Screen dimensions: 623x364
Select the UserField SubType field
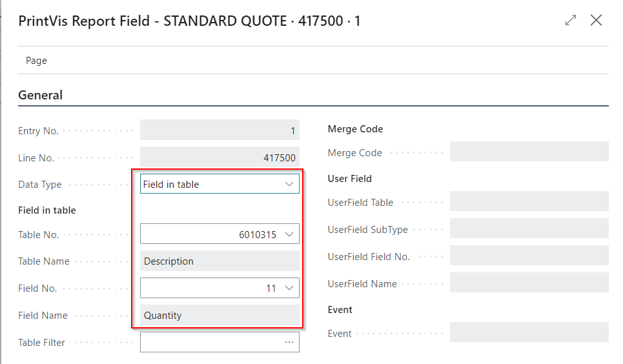tap(529, 228)
